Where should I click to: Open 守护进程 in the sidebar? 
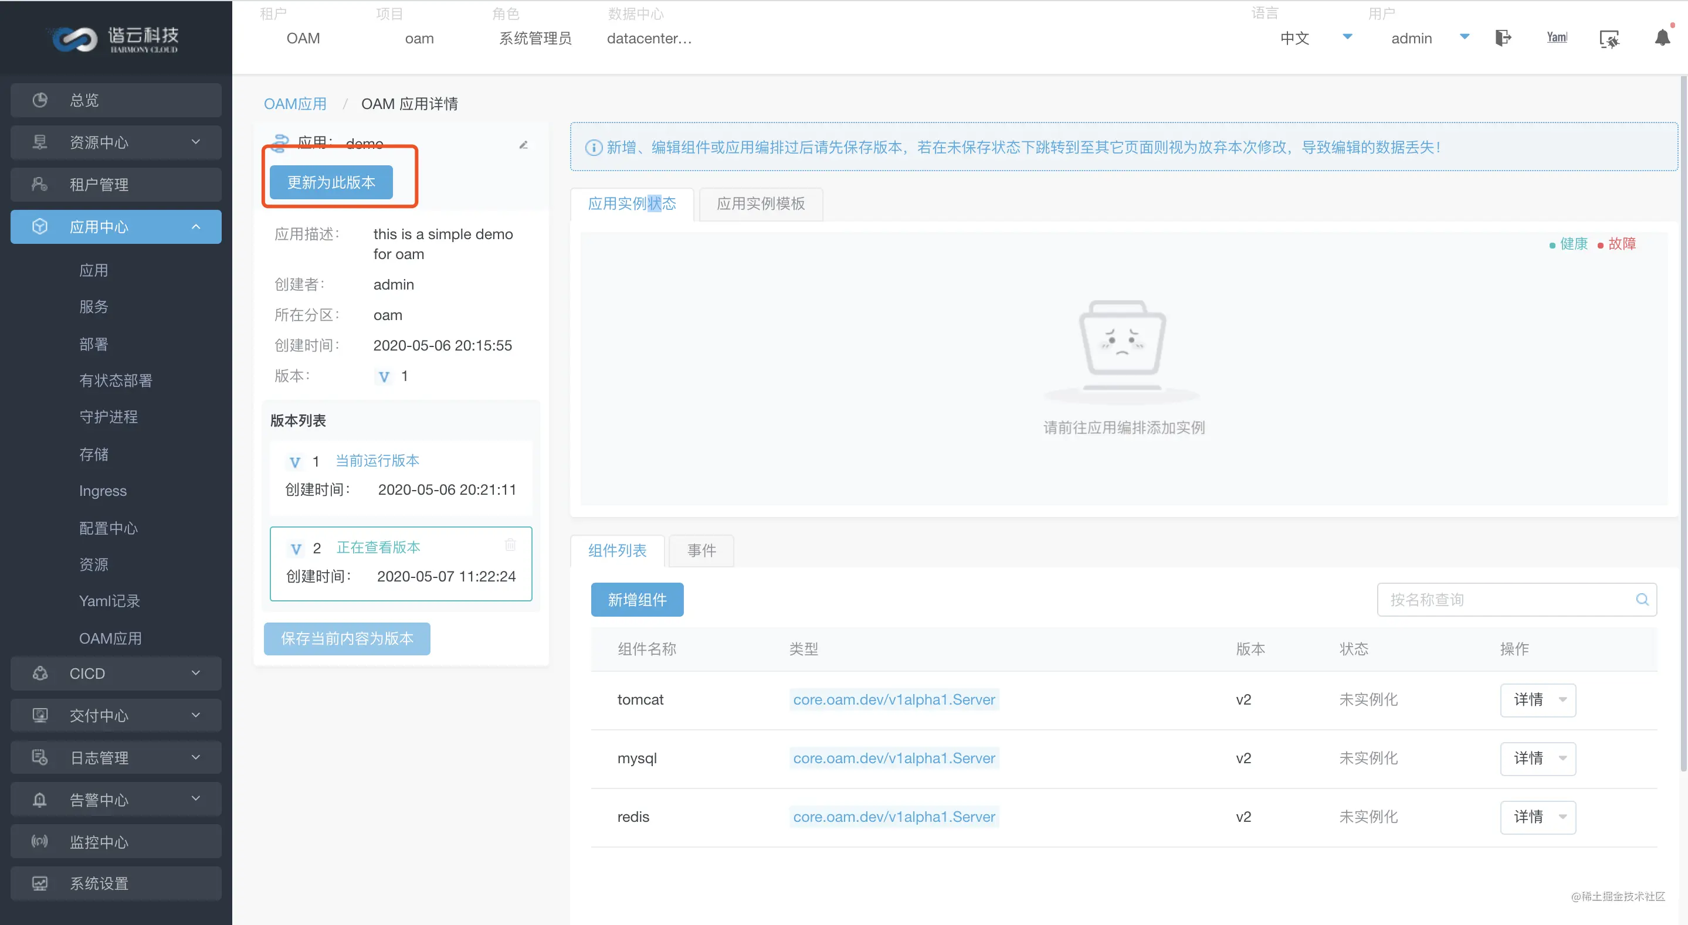[108, 417]
